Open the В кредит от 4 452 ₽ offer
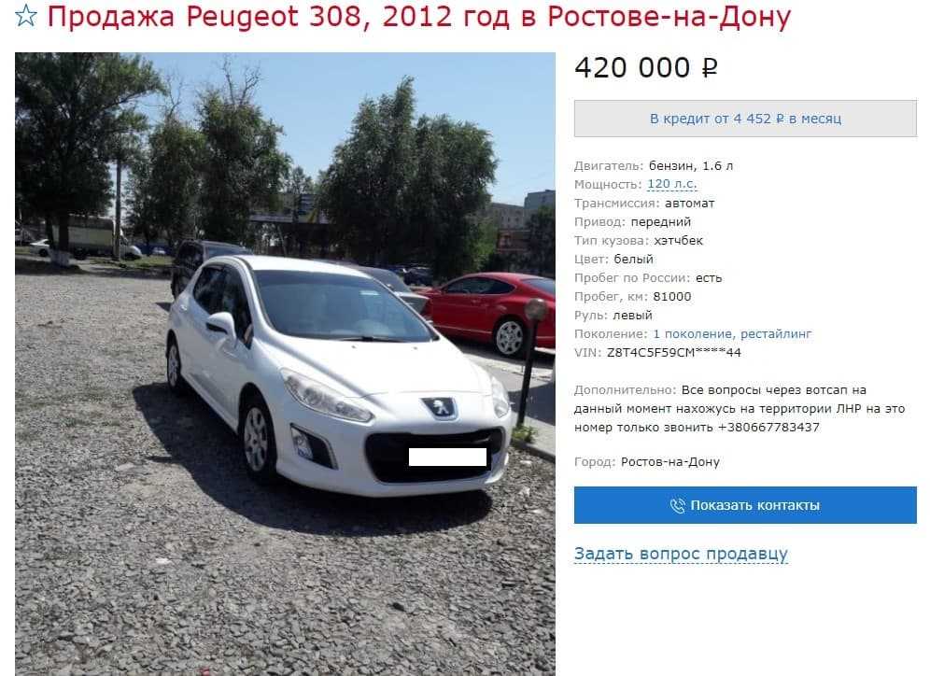930x676 pixels. pyautogui.click(x=745, y=119)
